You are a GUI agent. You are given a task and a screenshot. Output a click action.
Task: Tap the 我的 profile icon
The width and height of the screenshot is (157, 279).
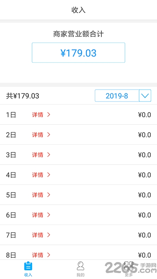click(81, 266)
